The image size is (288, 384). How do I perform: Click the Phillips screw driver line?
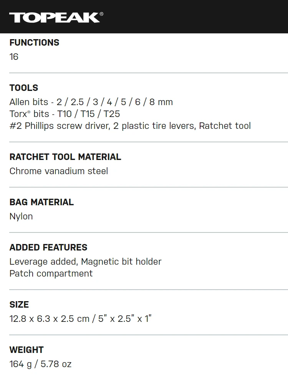pyautogui.click(x=130, y=126)
